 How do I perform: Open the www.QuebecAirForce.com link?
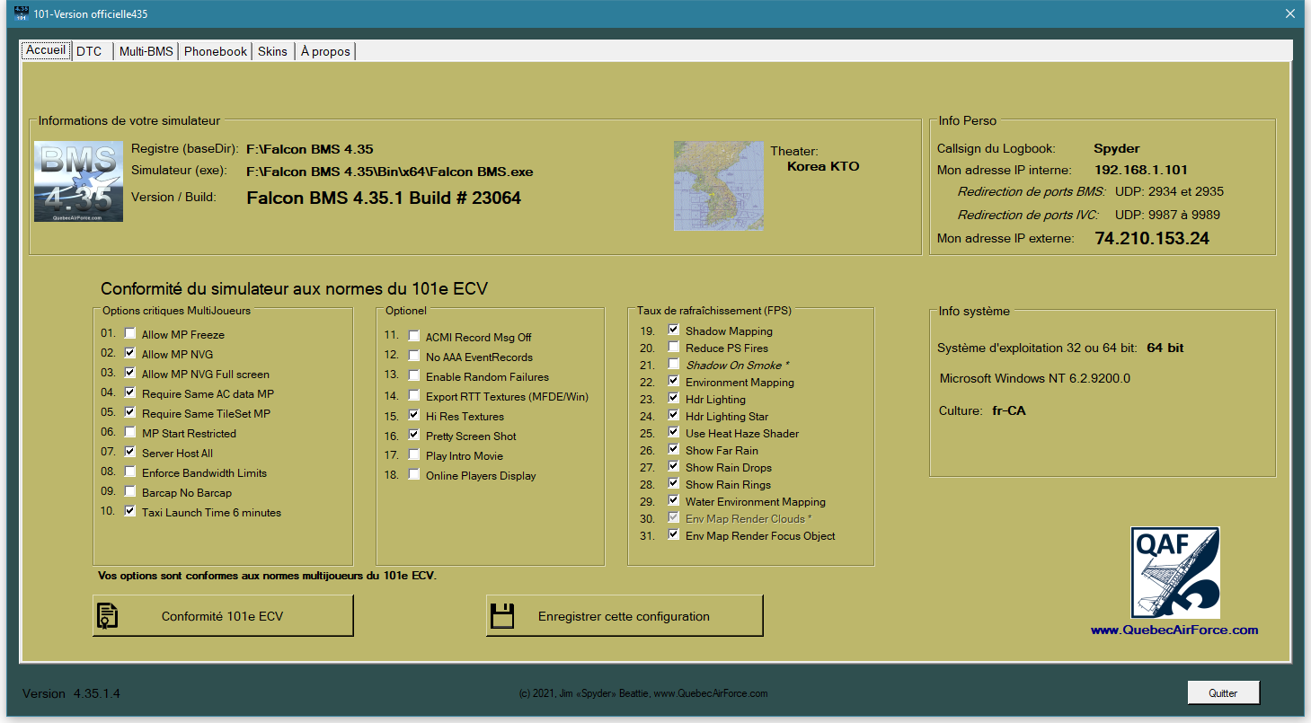tap(1174, 630)
